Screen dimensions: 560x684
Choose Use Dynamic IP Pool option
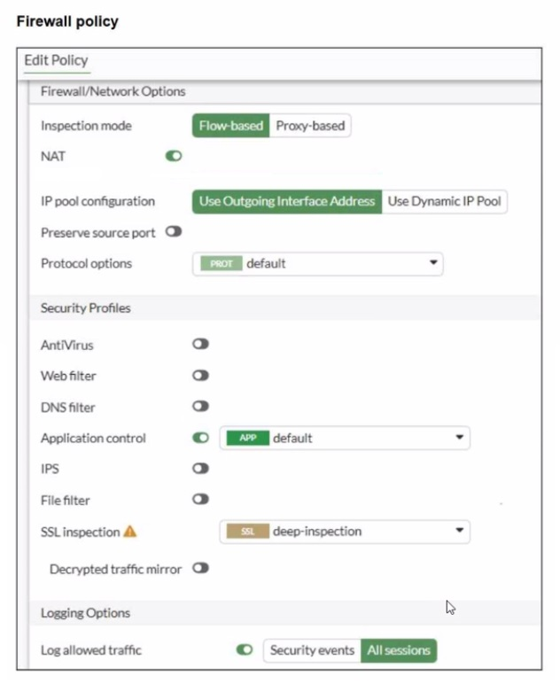444,201
